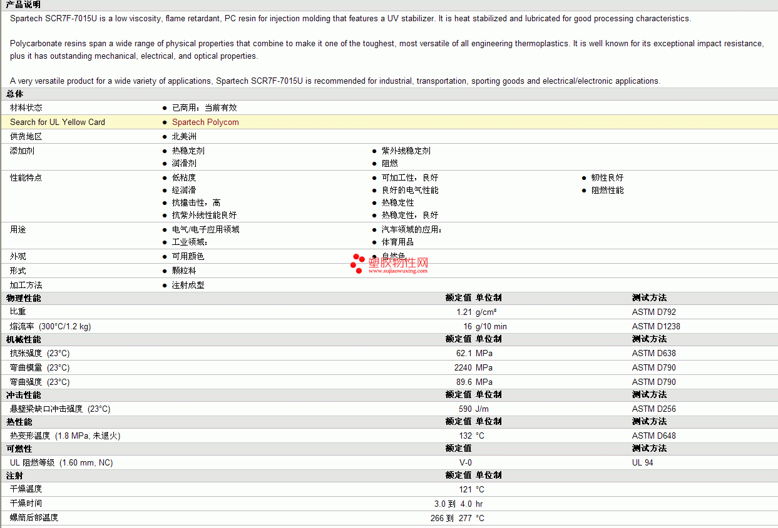The width and height of the screenshot is (778, 528).
Task: Select the 注射成型 processing method value
Action: point(188,286)
